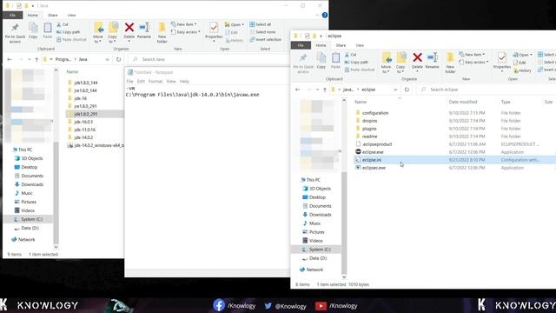Click History in eclipse window ribbon
This screenshot has height=313, width=556.
522,70
